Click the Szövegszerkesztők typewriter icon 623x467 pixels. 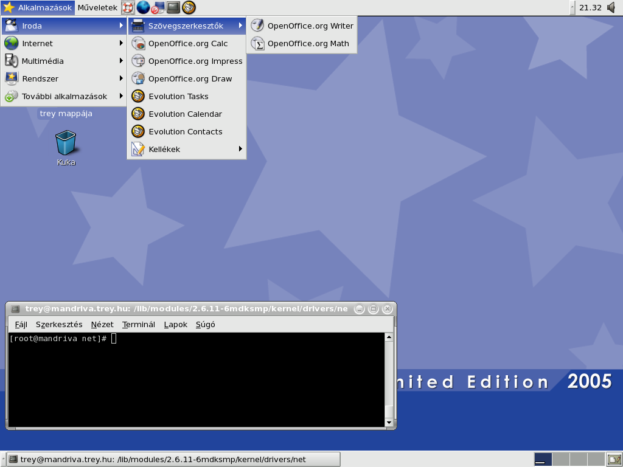coord(138,26)
